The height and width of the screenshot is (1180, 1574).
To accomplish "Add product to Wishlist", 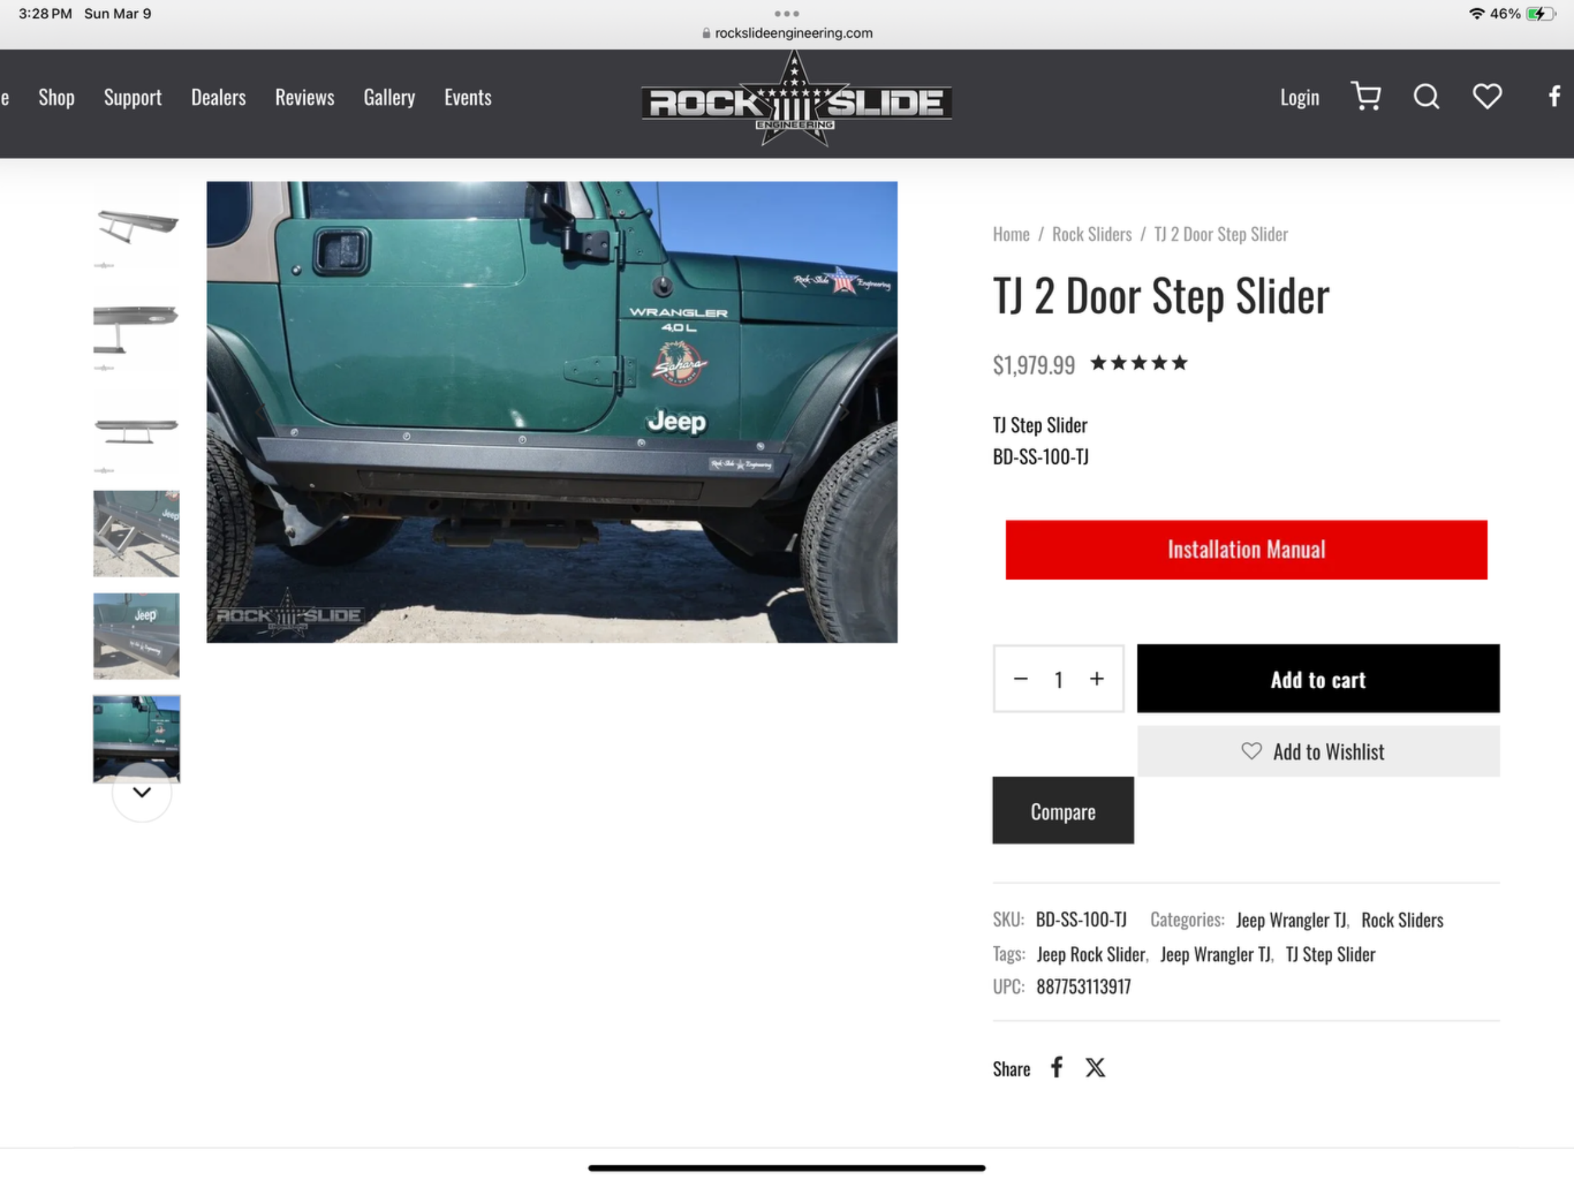I will point(1318,752).
